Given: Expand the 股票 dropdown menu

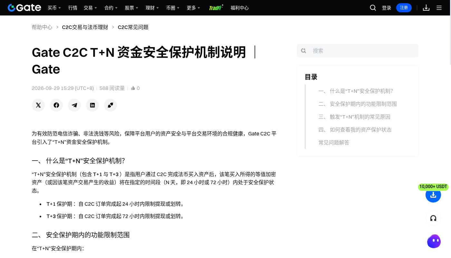Looking at the screenshot, I should [131, 8].
